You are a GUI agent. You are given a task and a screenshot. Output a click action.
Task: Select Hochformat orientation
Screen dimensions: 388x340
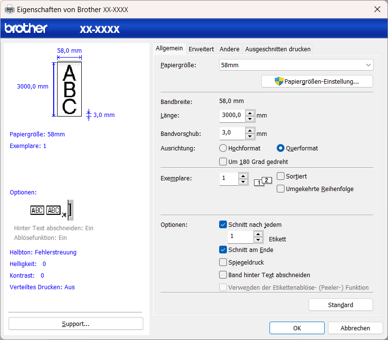click(223, 148)
